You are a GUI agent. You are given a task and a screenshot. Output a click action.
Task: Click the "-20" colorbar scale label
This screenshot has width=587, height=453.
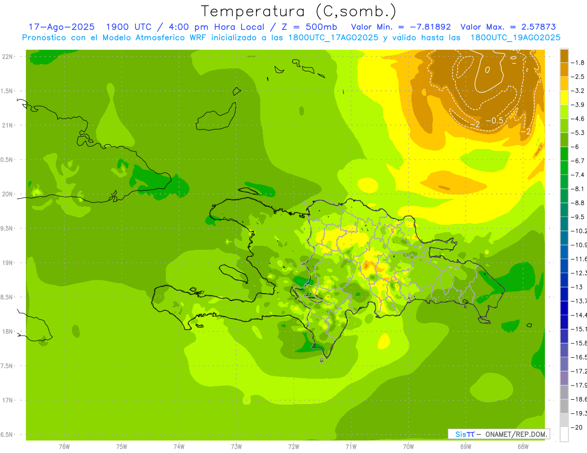(x=577, y=427)
